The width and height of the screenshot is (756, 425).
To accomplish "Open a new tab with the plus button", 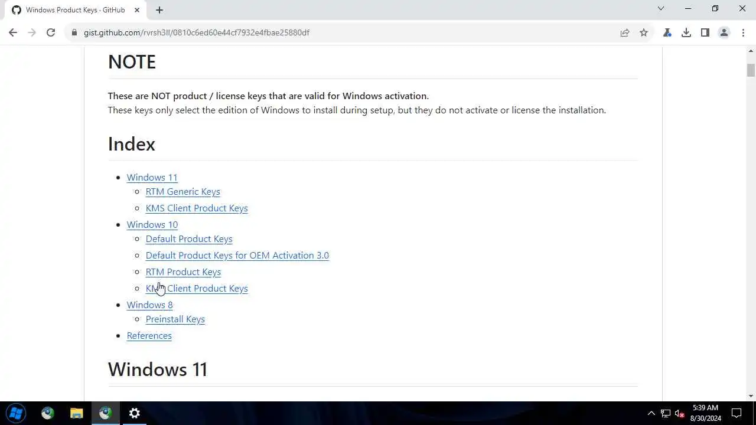I will (x=159, y=10).
